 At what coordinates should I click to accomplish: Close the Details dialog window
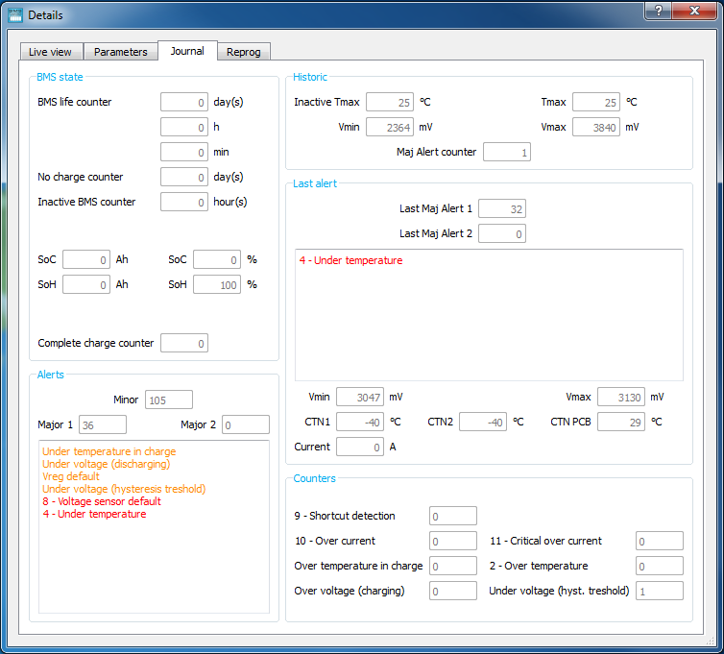[x=695, y=11]
